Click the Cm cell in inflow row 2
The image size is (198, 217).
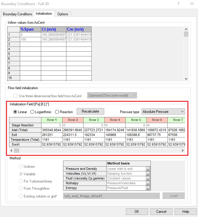click(79, 39)
